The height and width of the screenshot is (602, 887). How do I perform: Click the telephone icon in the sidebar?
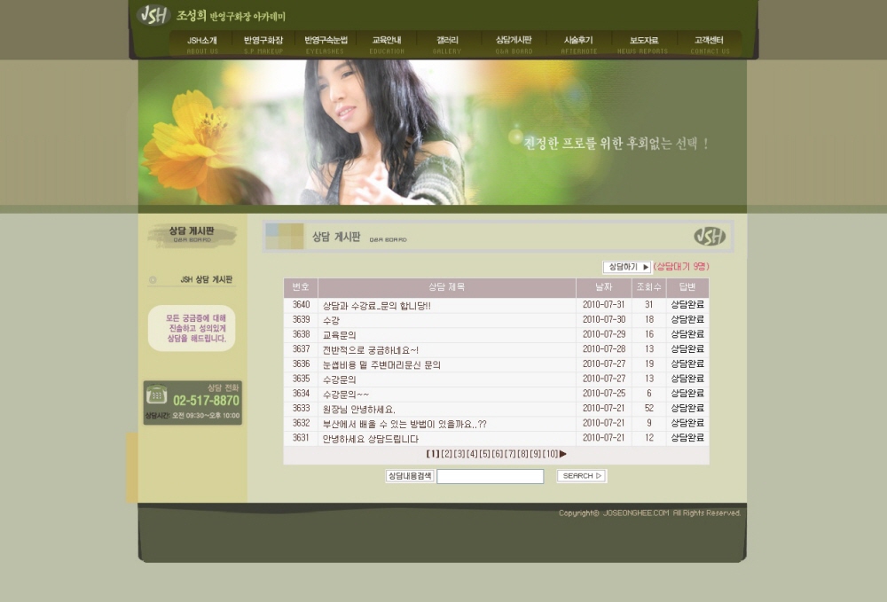(x=157, y=395)
